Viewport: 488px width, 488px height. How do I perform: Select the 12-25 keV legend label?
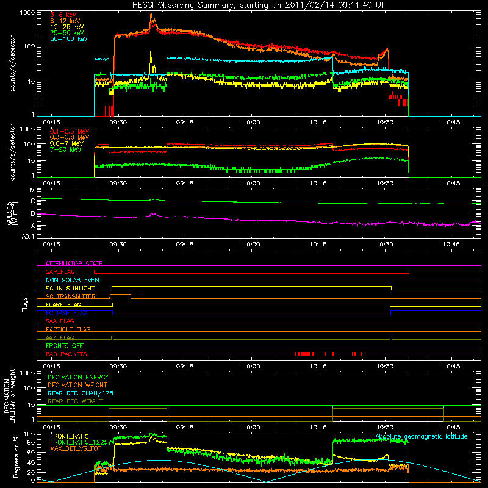point(67,27)
